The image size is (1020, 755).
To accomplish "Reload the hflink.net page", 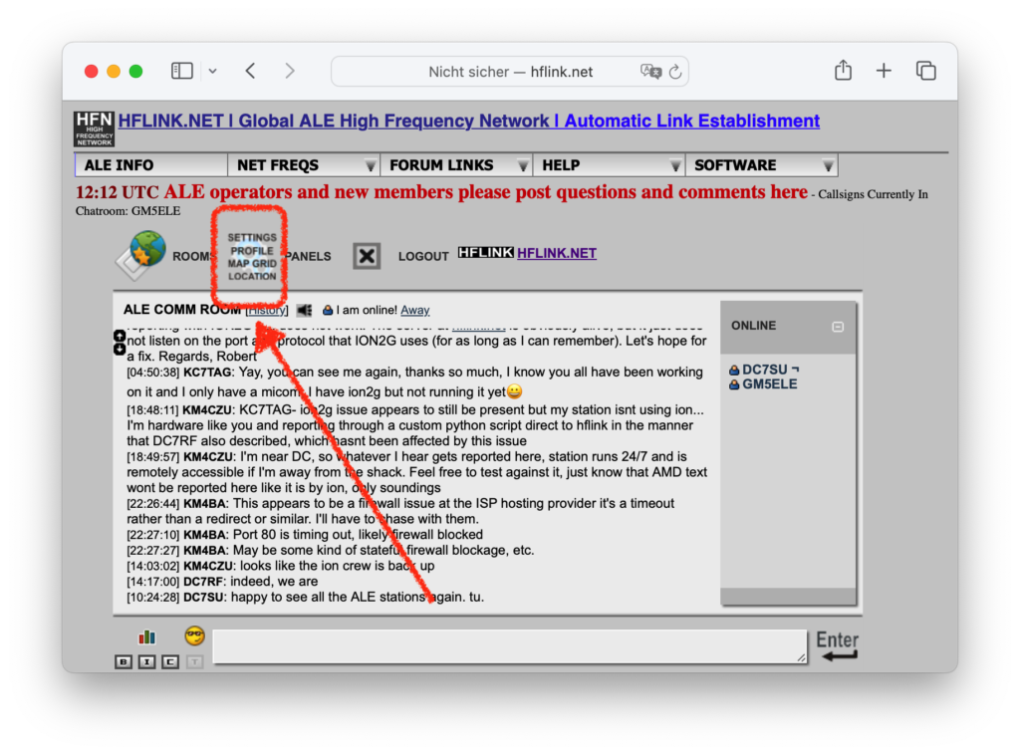I will pos(675,72).
